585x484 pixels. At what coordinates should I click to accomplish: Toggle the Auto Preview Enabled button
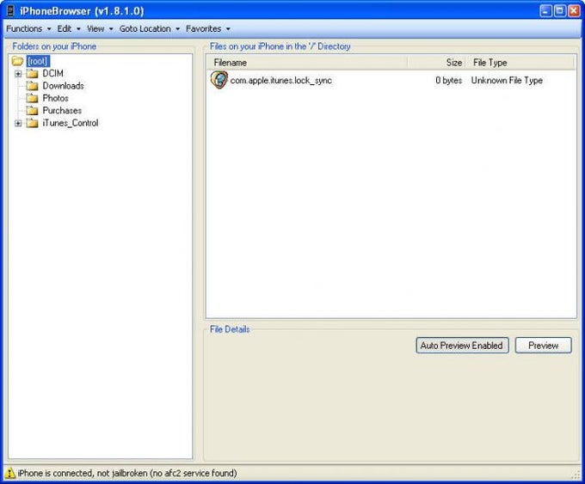tap(462, 346)
